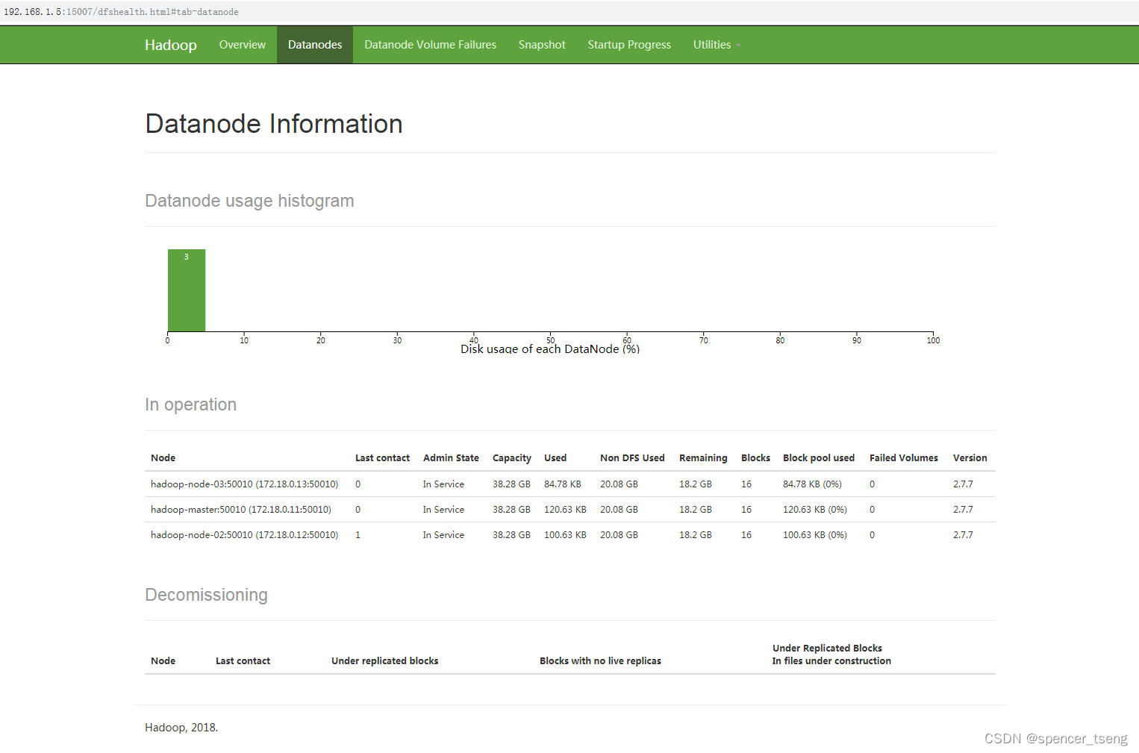1139x753 pixels.
Task: Open the hadoop-master:50010 datanode link
Action: (x=240, y=509)
